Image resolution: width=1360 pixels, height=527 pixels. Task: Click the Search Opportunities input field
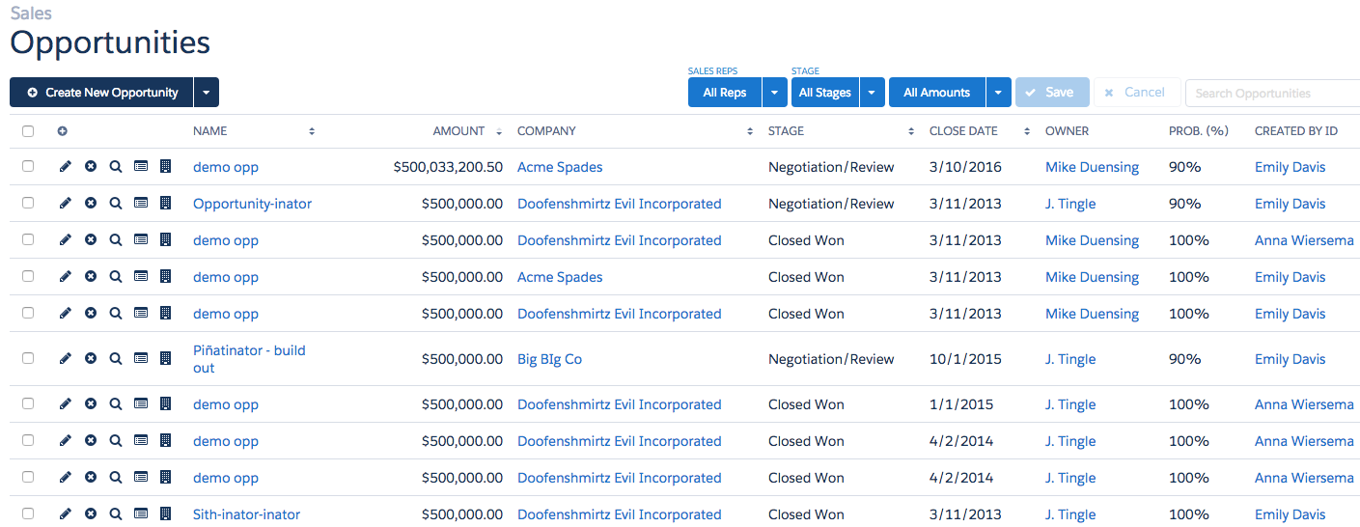click(x=1270, y=94)
